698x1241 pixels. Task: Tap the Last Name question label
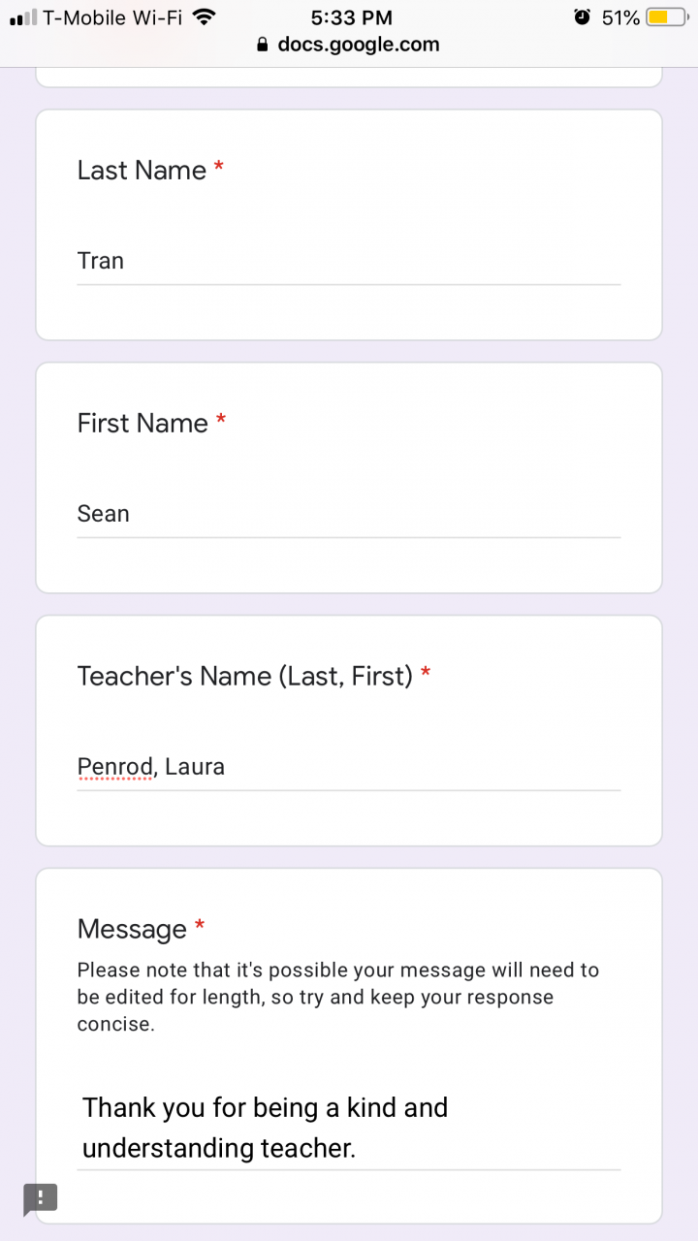(142, 171)
